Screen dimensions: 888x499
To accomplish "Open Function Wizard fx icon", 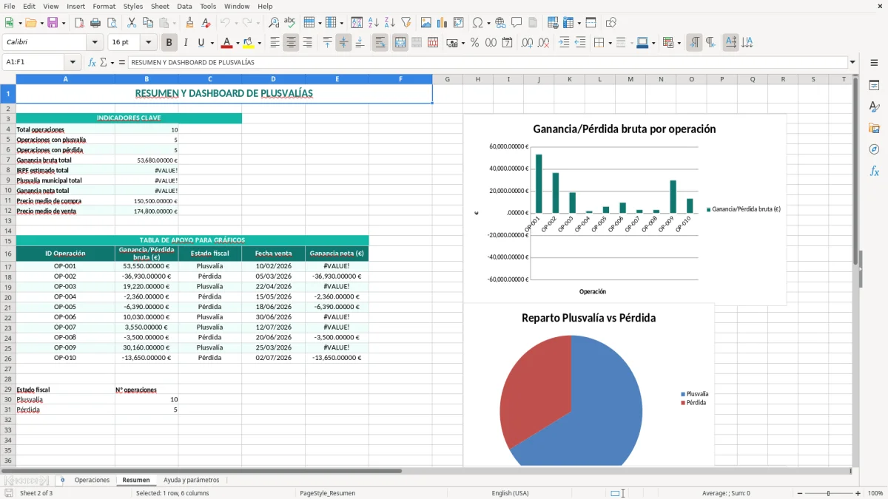I will click(92, 63).
